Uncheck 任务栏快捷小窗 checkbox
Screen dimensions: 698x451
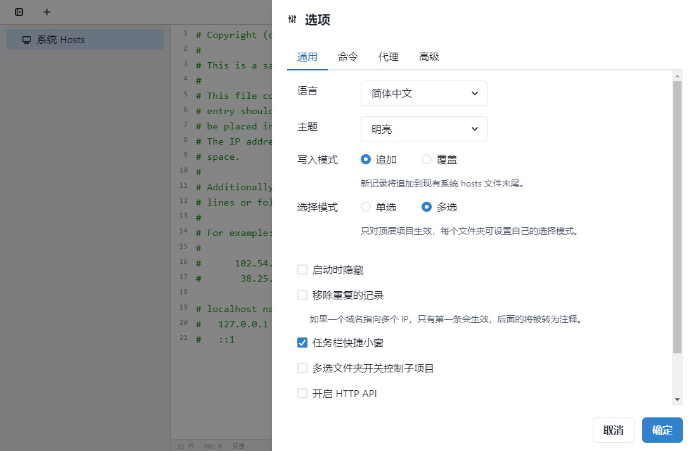[x=302, y=343]
